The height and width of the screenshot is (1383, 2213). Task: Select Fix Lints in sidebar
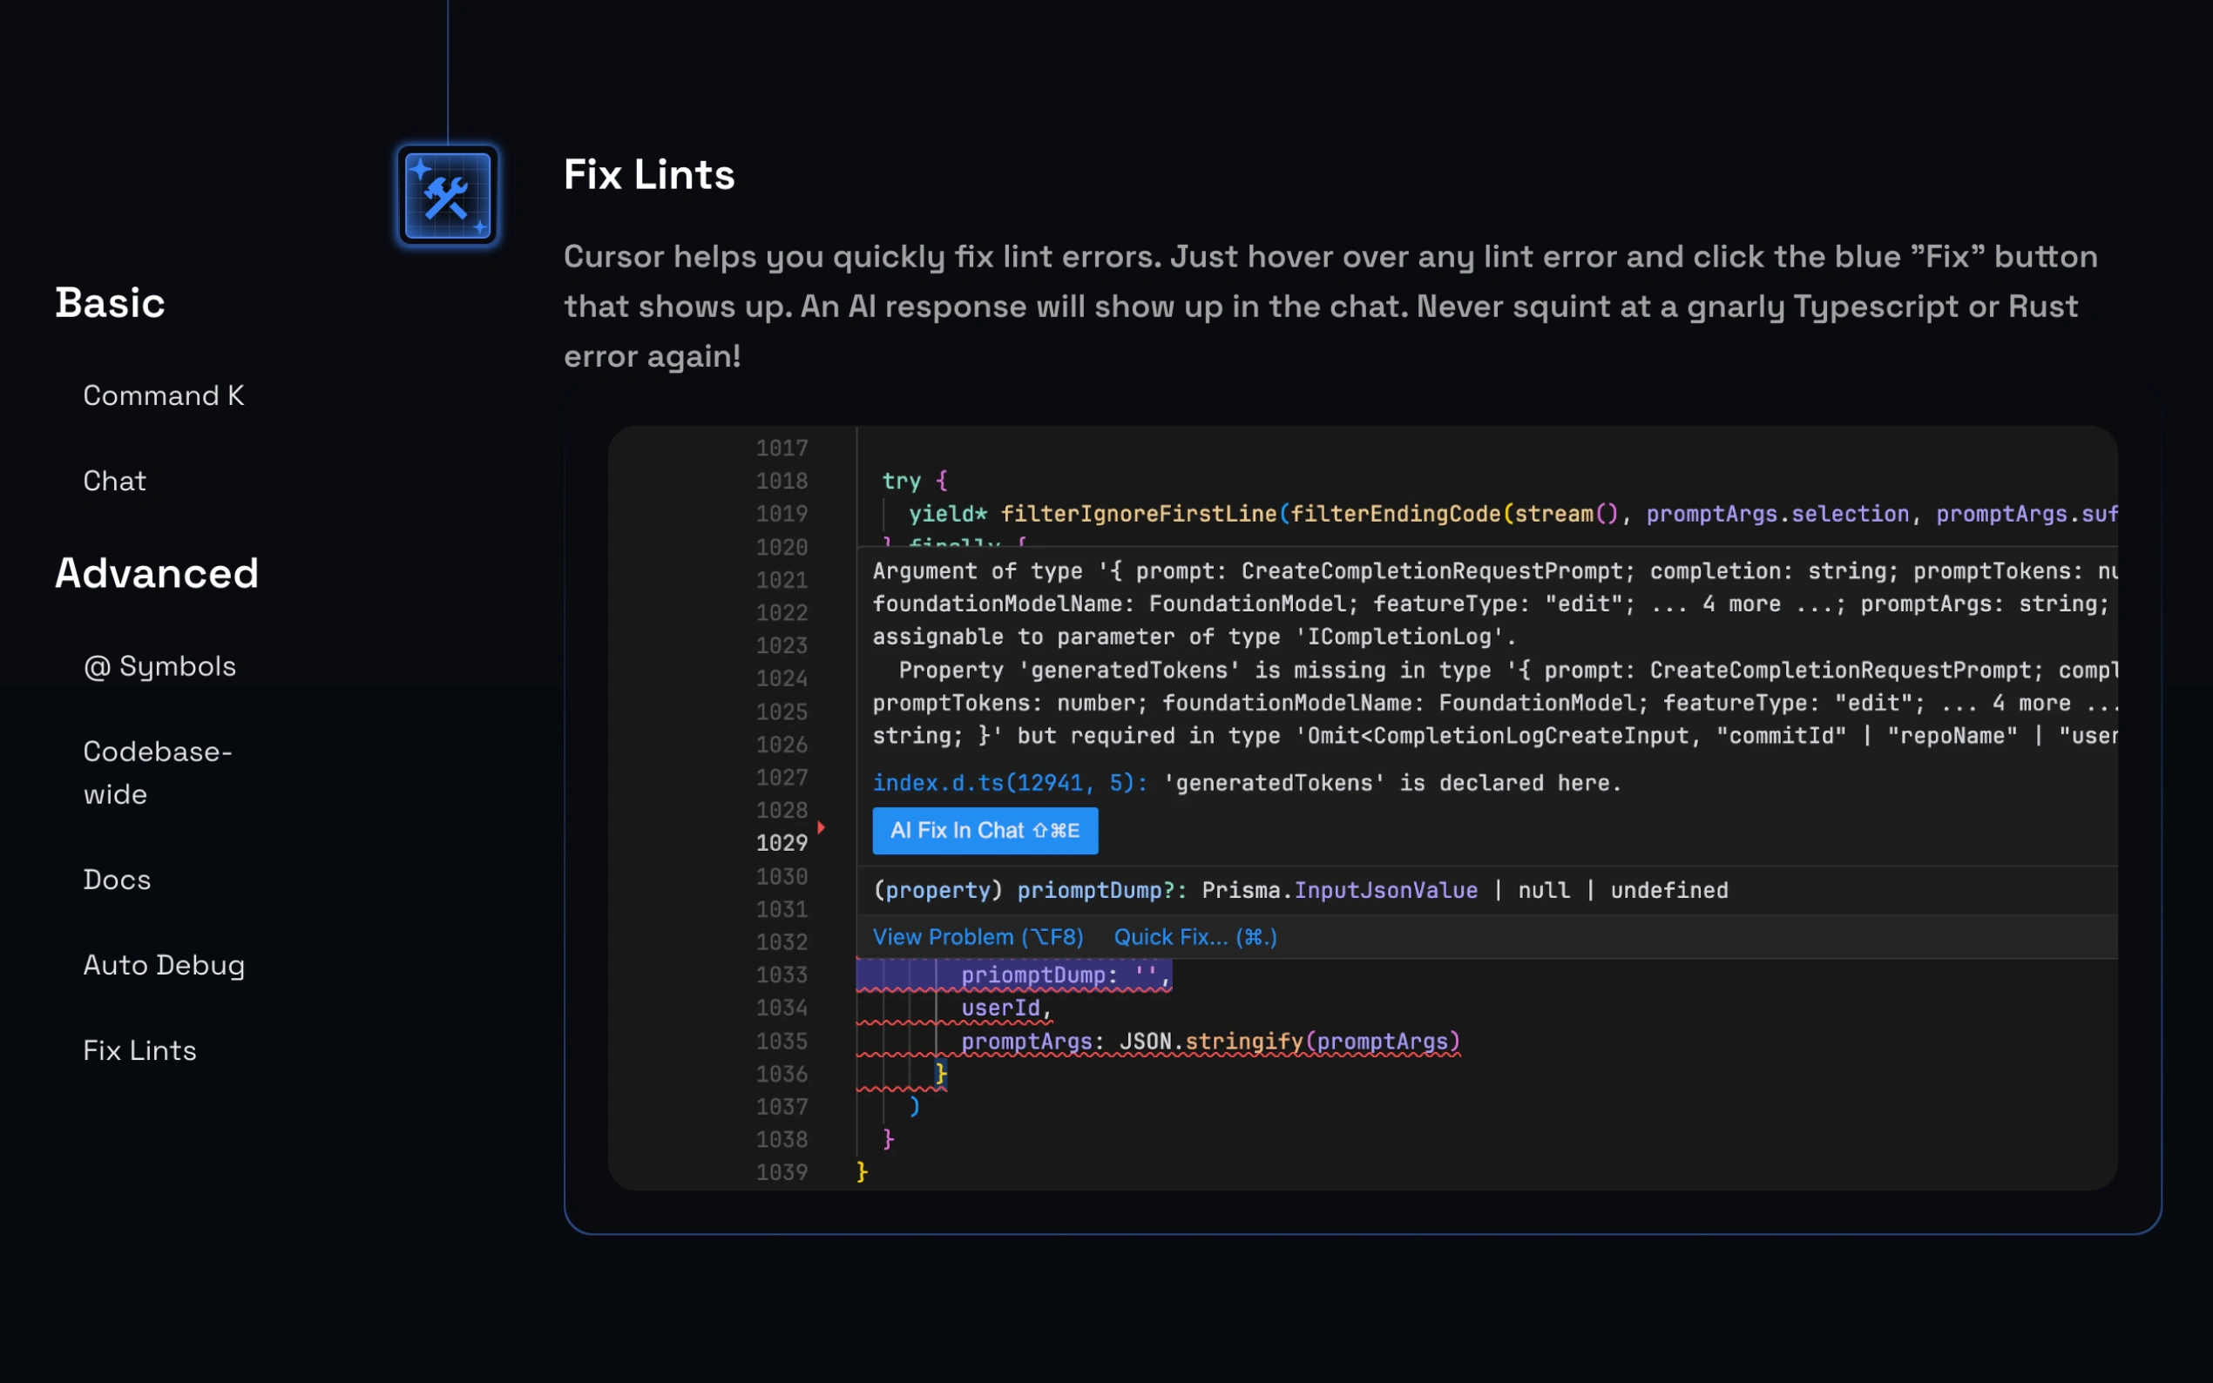coord(140,1050)
